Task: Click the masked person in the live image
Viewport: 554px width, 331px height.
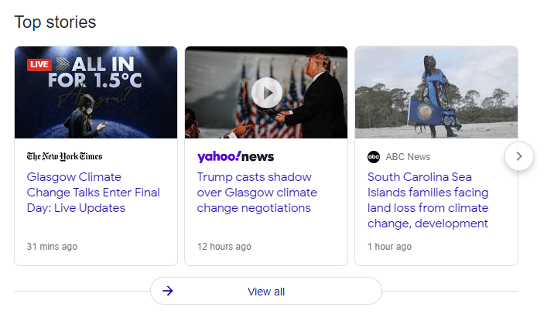Action: tap(80, 121)
